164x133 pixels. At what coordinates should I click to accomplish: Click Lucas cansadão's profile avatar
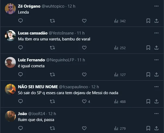tap(10, 36)
